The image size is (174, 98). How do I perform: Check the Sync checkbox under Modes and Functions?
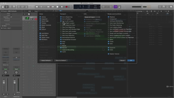[x=108, y=39]
